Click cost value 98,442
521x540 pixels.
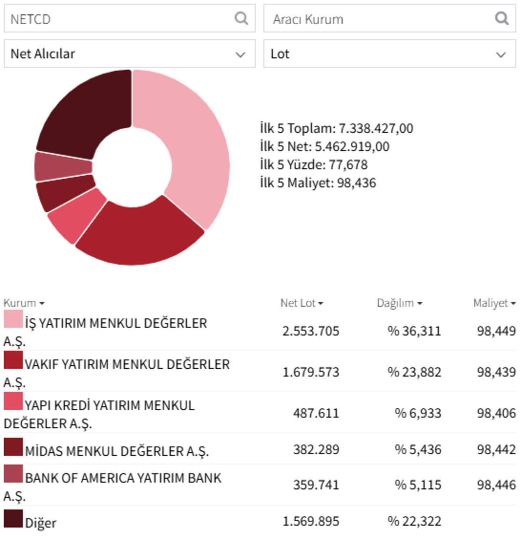pyautogui.click(x=496, y=449)
